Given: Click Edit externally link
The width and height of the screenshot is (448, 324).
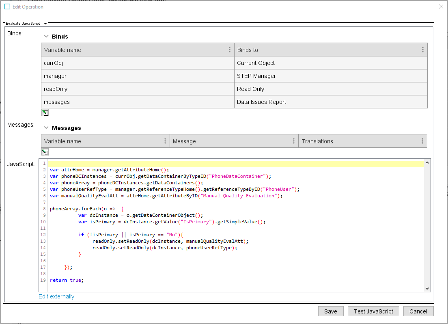Looking at the screenshot, I should [56, 296].
